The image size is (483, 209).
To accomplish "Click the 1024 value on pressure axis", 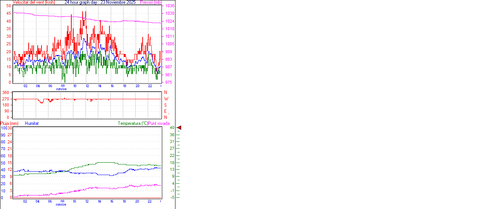I will 169,21.
